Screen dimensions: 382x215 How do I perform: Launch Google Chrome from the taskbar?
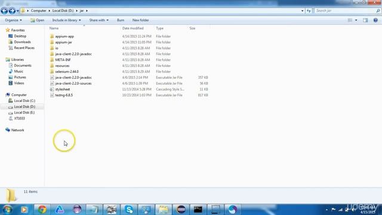[x=42, y=210]
